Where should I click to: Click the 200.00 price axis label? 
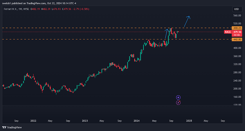[x=238, y=88]
